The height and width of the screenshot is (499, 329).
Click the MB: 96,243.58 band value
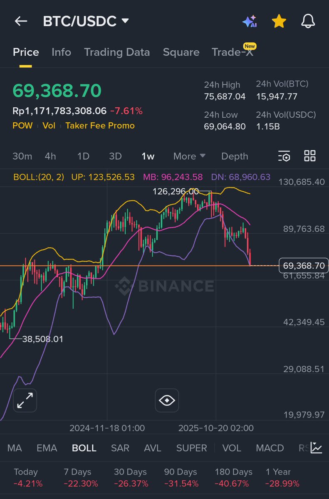173,177
